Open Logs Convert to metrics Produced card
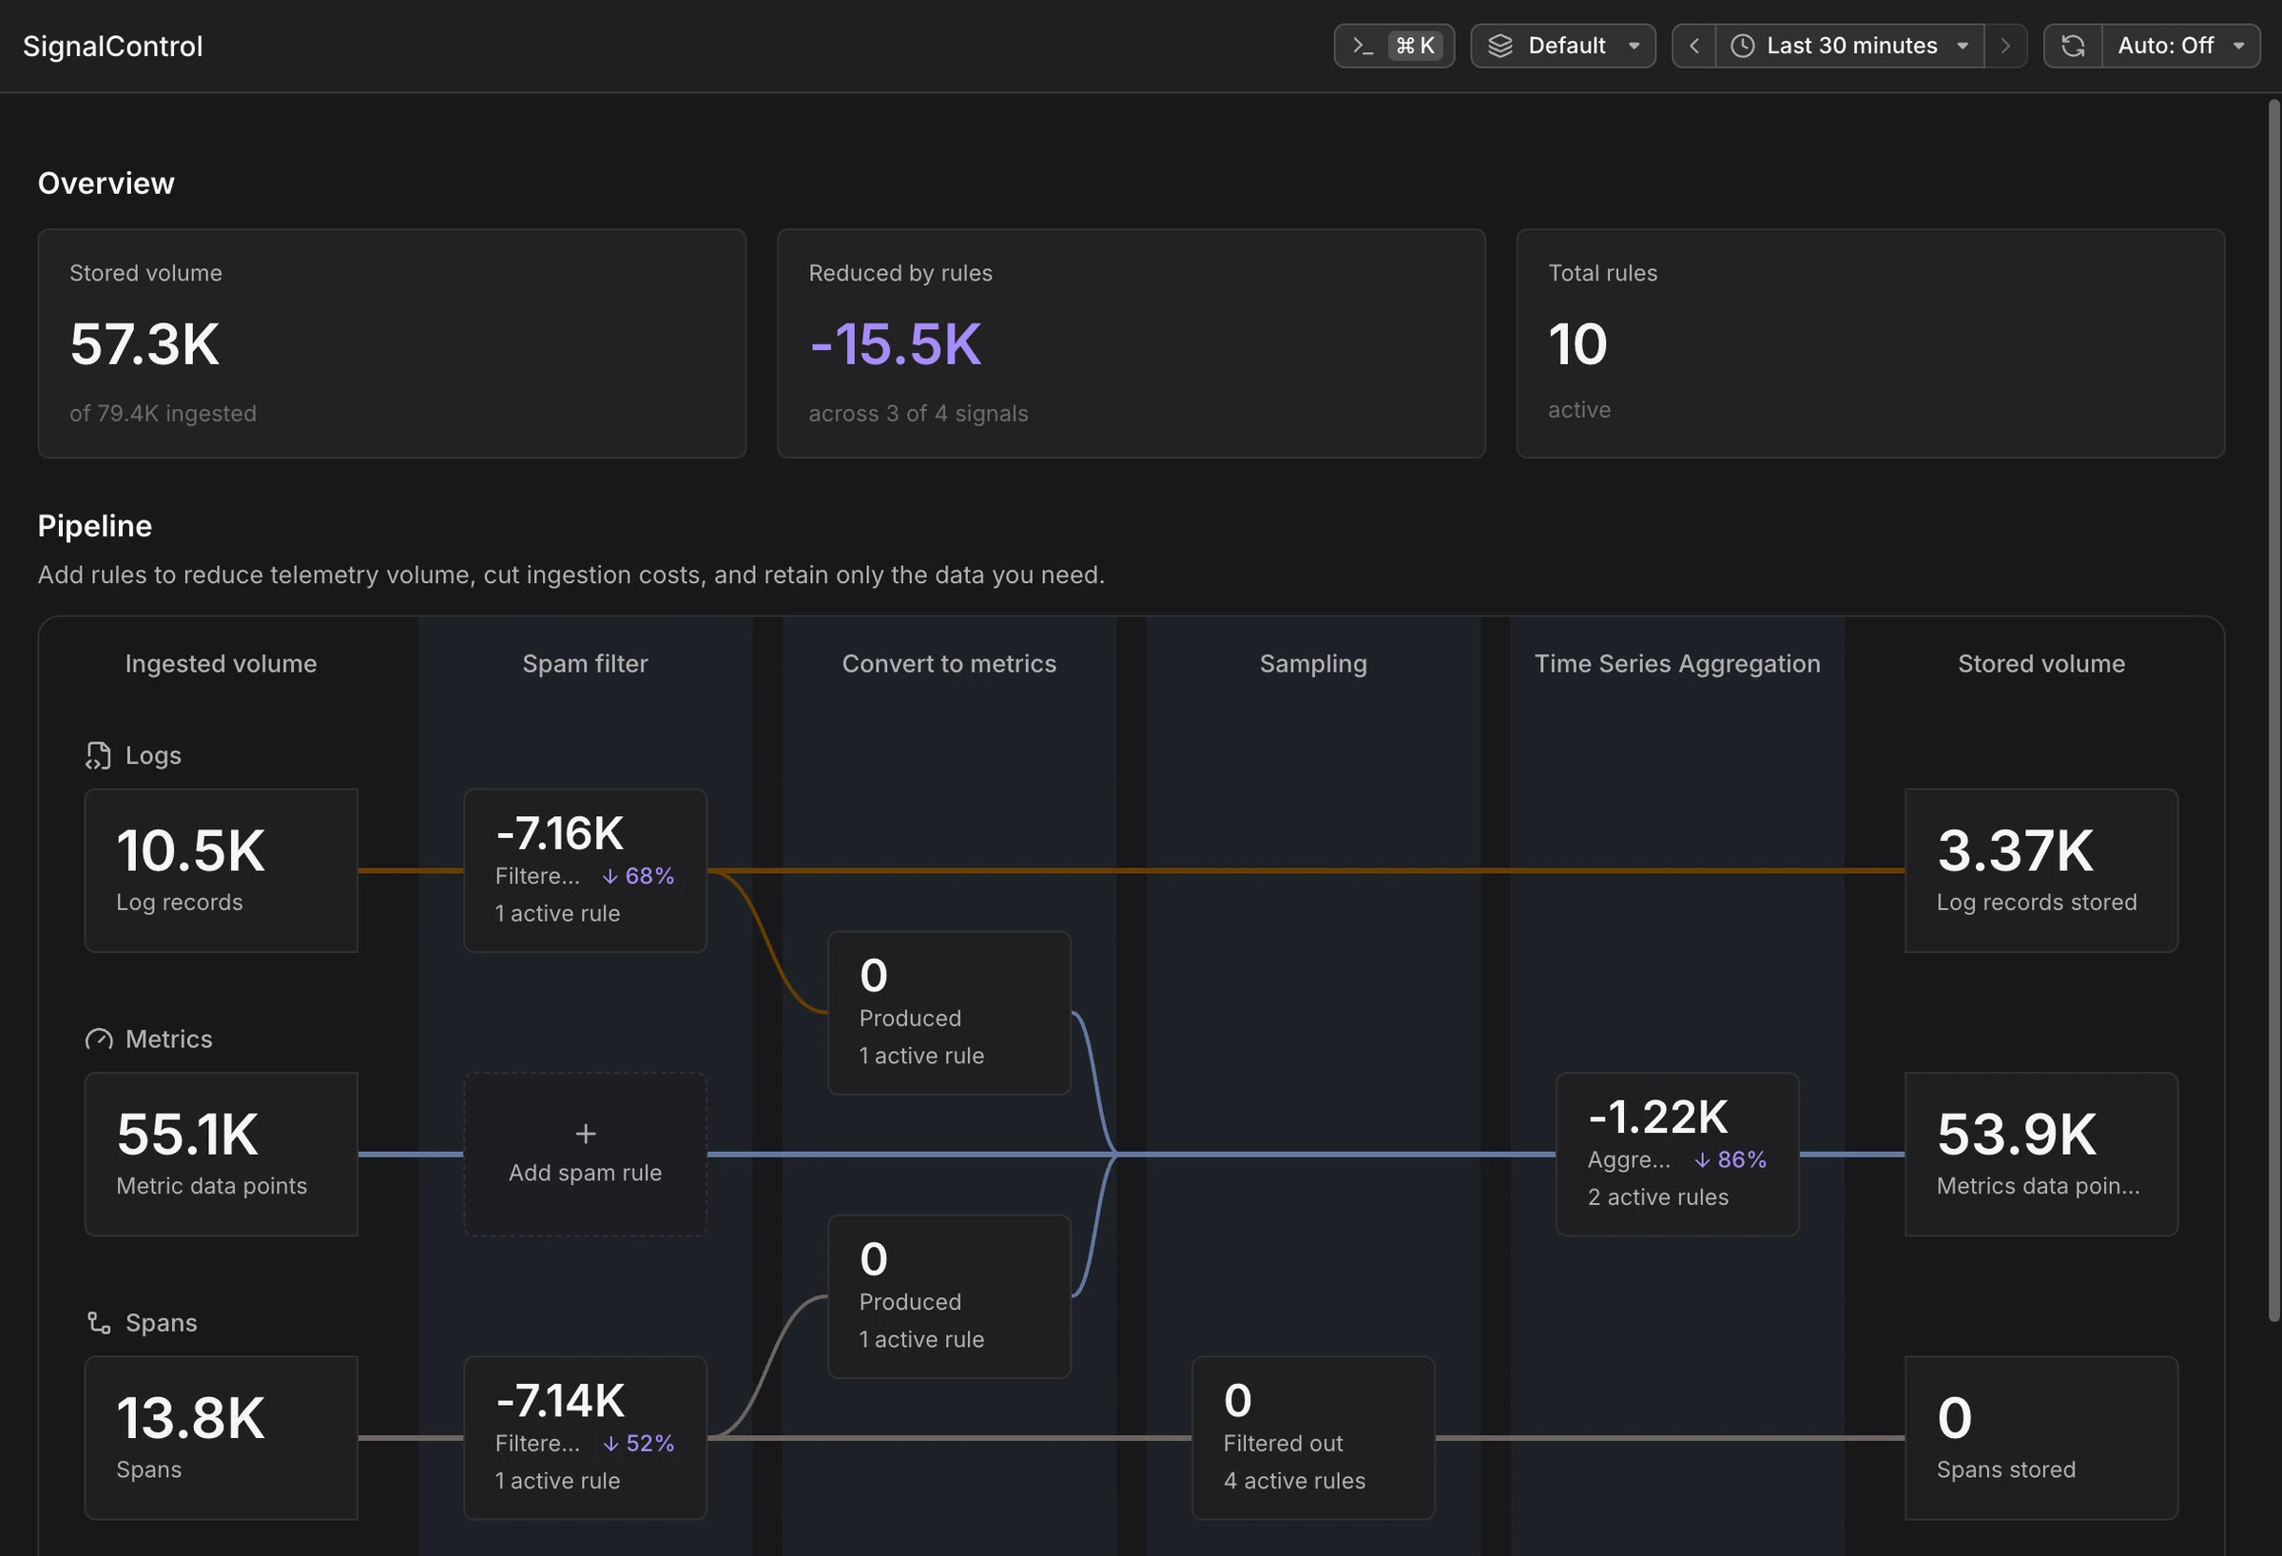 (949, 1013)
